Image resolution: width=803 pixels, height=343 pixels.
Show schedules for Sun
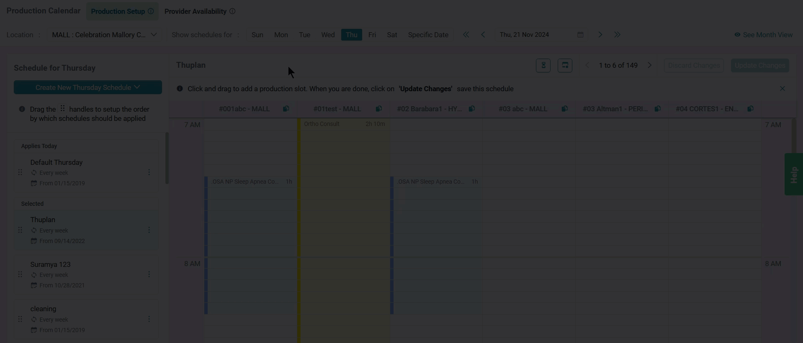pyautogui.click(x=257, y=35)
